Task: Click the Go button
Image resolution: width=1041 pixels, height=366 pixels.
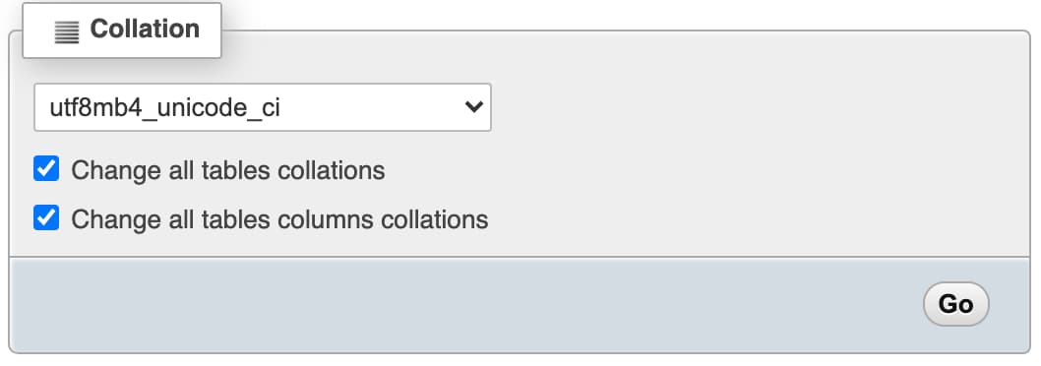Action: pos(956,304)
